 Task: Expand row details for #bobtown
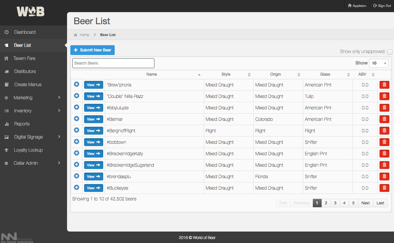tap(77, 141)
